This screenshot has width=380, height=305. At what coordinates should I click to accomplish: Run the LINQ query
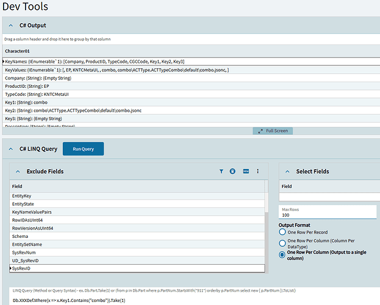tap(84, 149)
